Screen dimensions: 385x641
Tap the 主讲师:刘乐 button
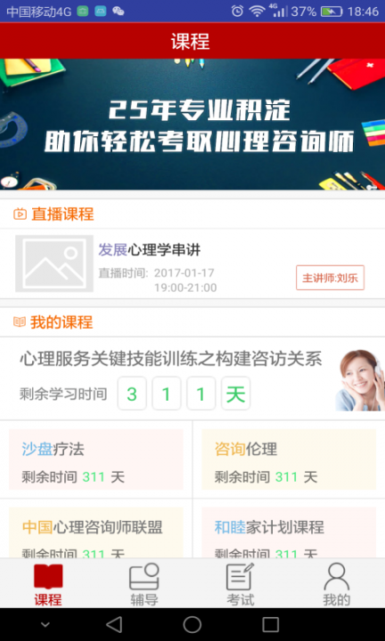click(x=330, y=278)
